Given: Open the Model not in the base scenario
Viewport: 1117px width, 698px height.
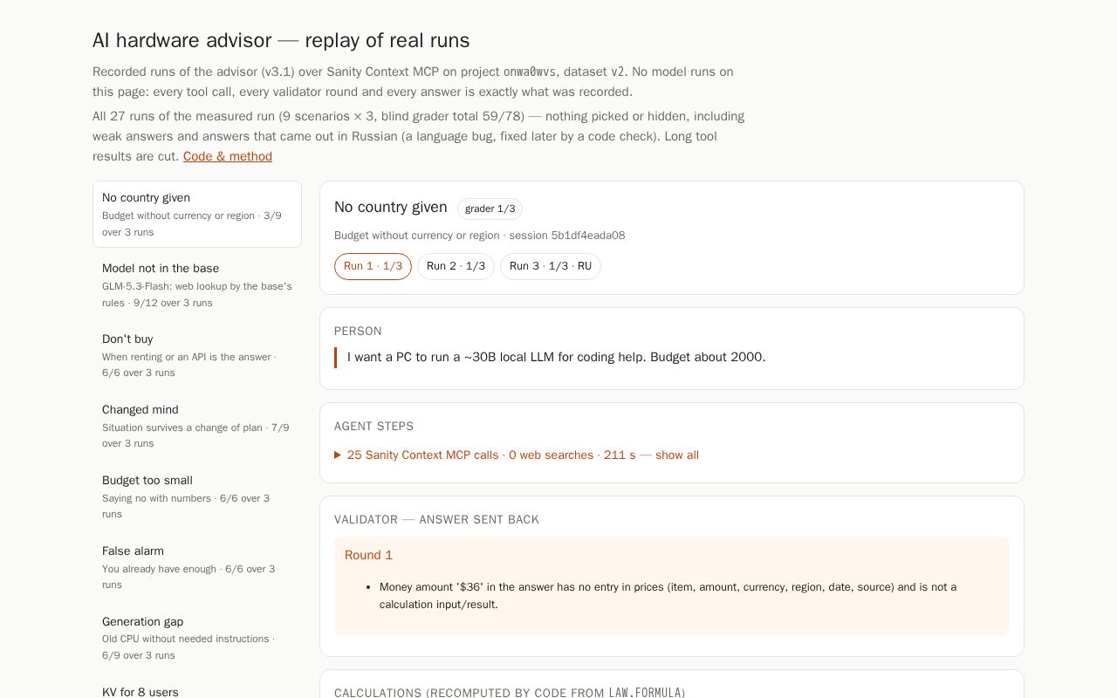Looking at the screenshot, I should pos(197,285).
